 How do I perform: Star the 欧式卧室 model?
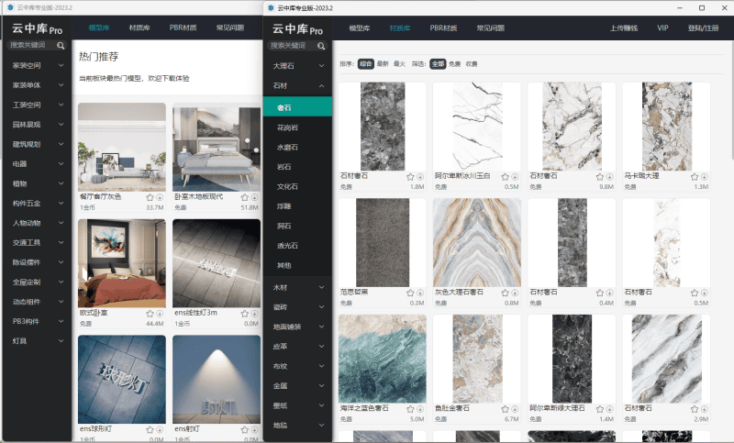pos(150,314)
